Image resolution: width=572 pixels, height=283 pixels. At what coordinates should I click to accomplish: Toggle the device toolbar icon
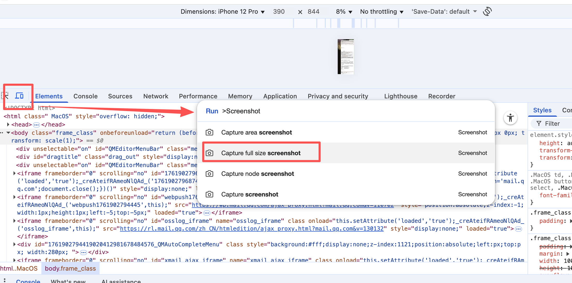tap(19, 96)
